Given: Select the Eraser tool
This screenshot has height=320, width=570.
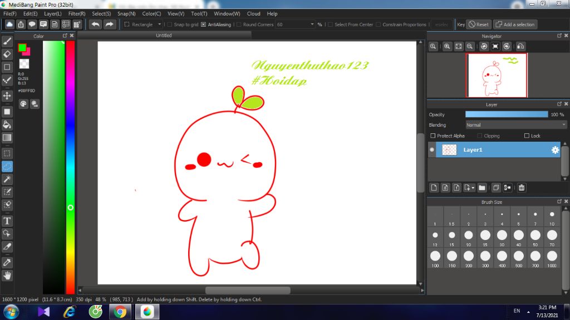Looking at the screenshot, I should (x=7, y=54).
